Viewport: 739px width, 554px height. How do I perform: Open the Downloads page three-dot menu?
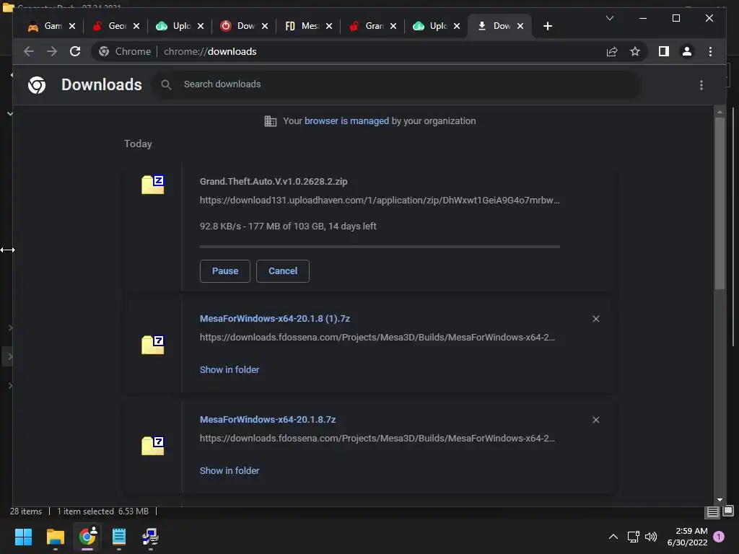click(701, 85)
